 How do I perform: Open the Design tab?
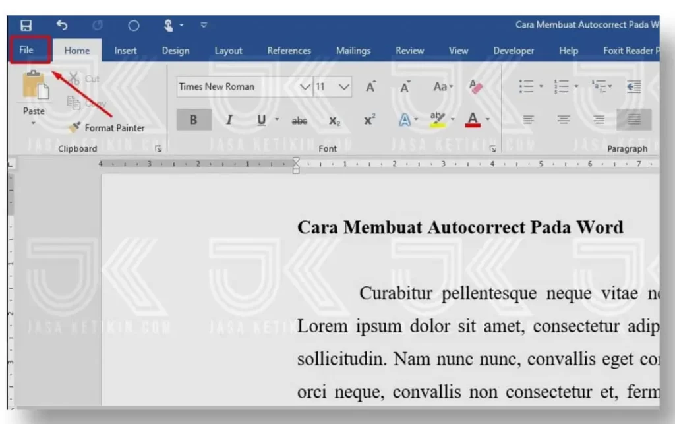tap(175, 51)
